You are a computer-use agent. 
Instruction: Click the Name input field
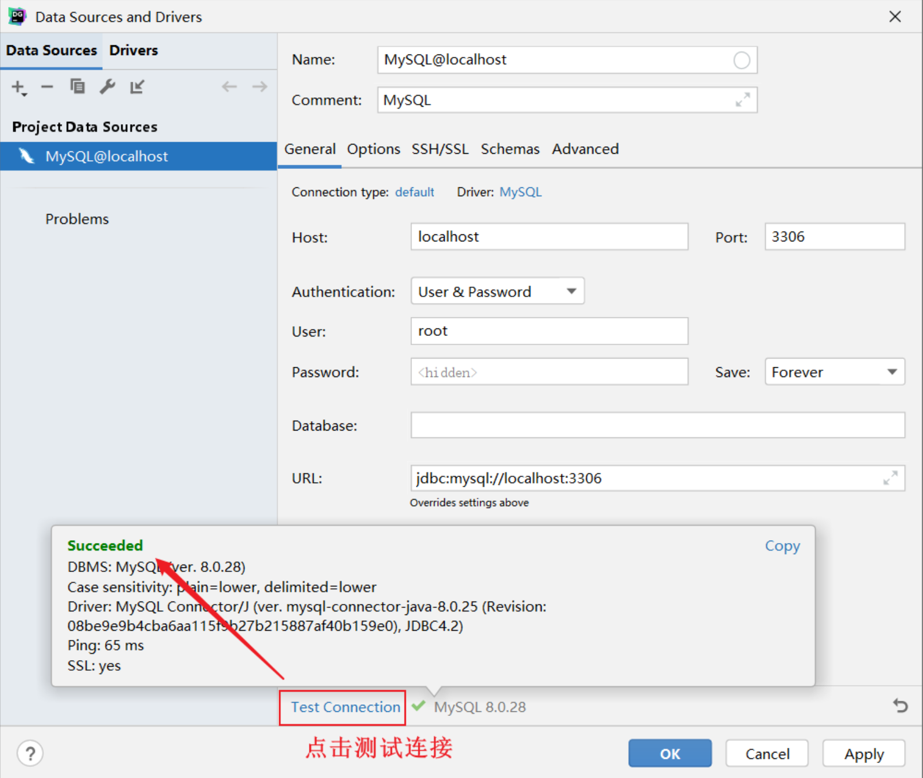(567, 60)
